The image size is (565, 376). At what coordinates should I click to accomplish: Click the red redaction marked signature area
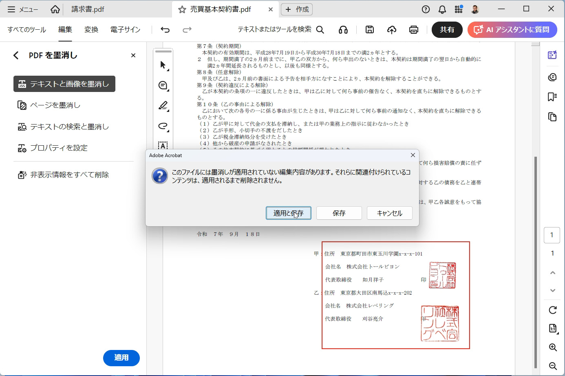[396, 295]
